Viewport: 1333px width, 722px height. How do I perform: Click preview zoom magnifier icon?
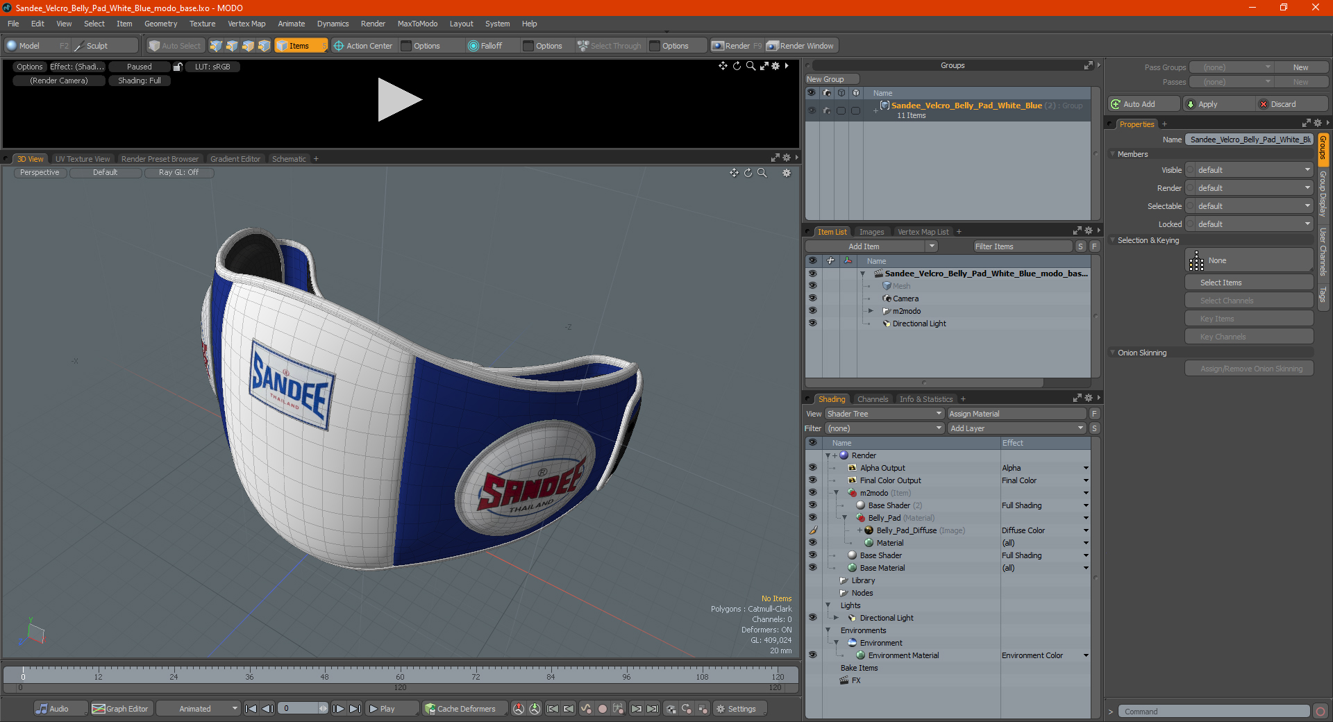click(751, 66)
